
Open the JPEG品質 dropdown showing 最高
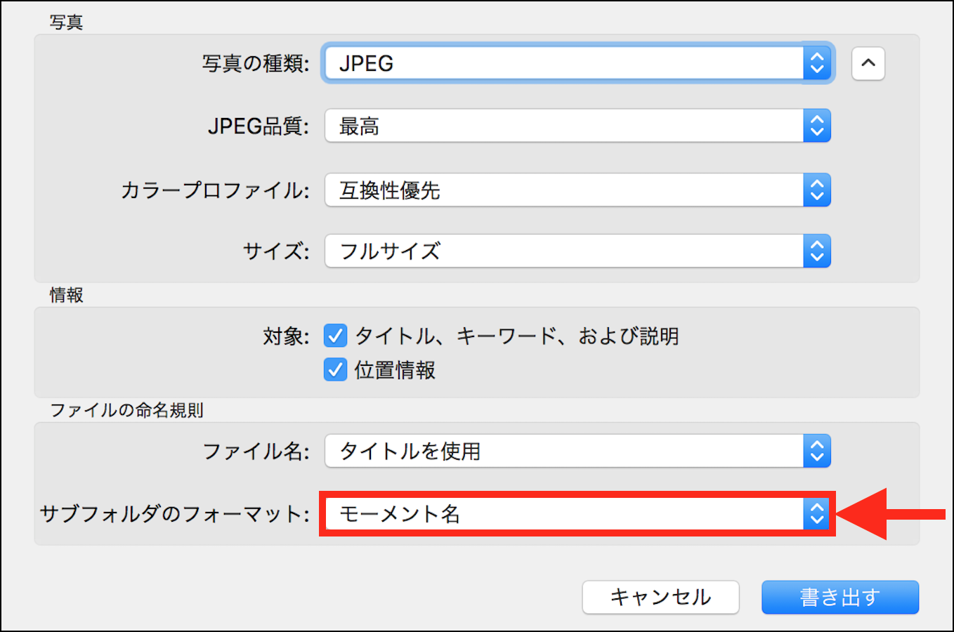[x=563, y=126]
